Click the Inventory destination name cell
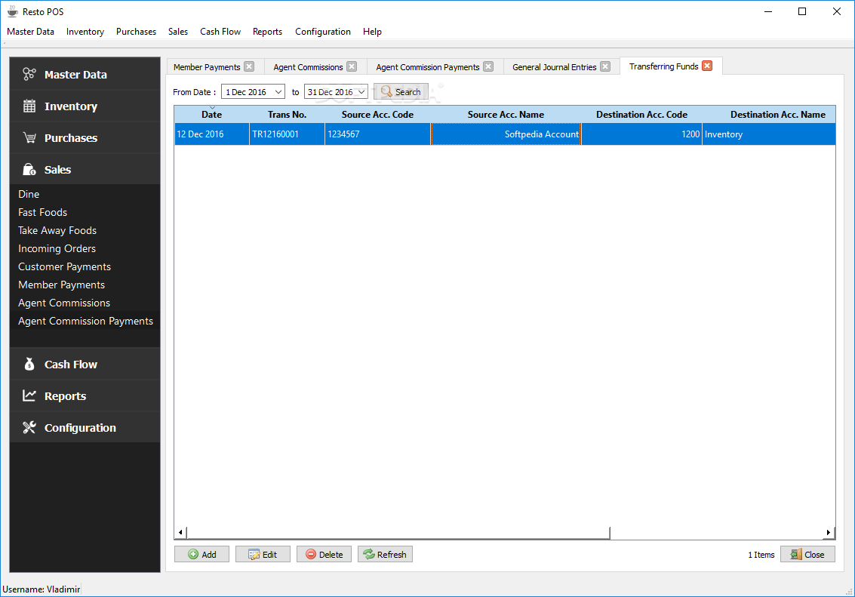 (769, 134)
